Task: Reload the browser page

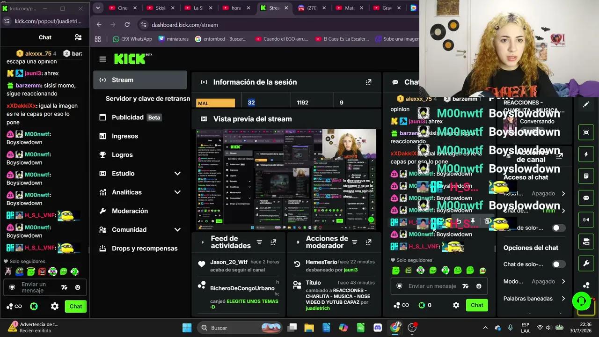Action: 127,25
